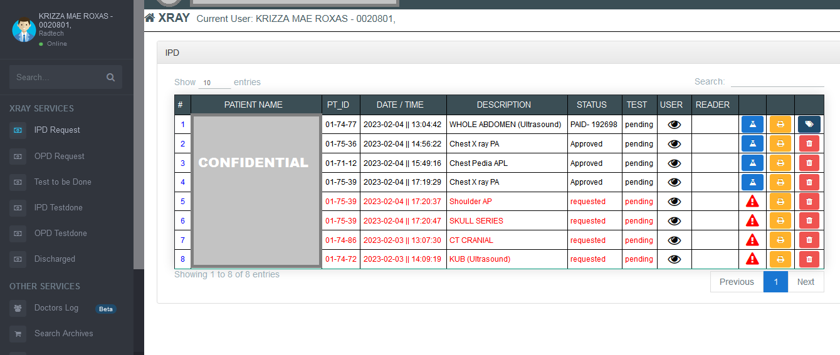
Task: Click the home icon beside XRAY
Action: tap(150, 18)
